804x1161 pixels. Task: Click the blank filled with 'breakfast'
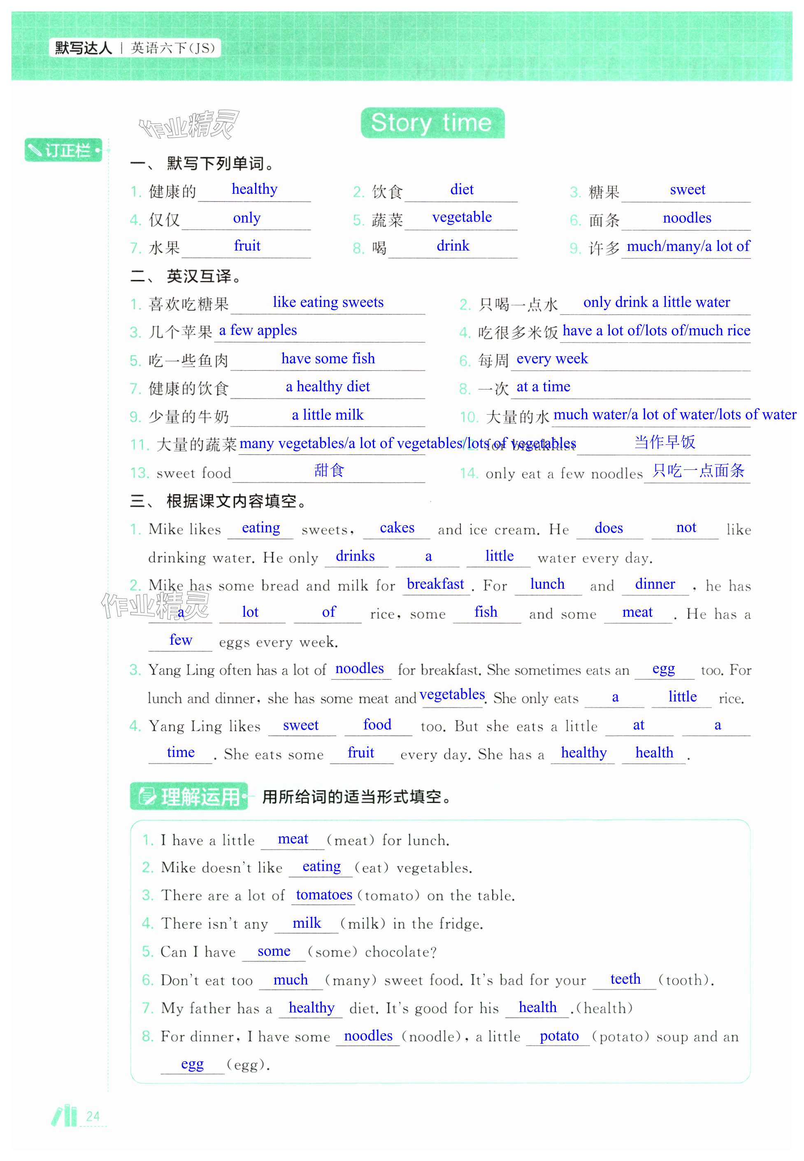click(x=435, y=584)
